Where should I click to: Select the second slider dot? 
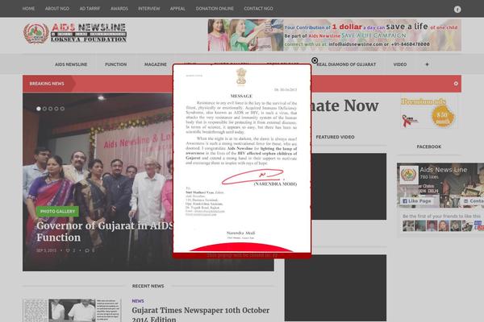click(44, 109)
